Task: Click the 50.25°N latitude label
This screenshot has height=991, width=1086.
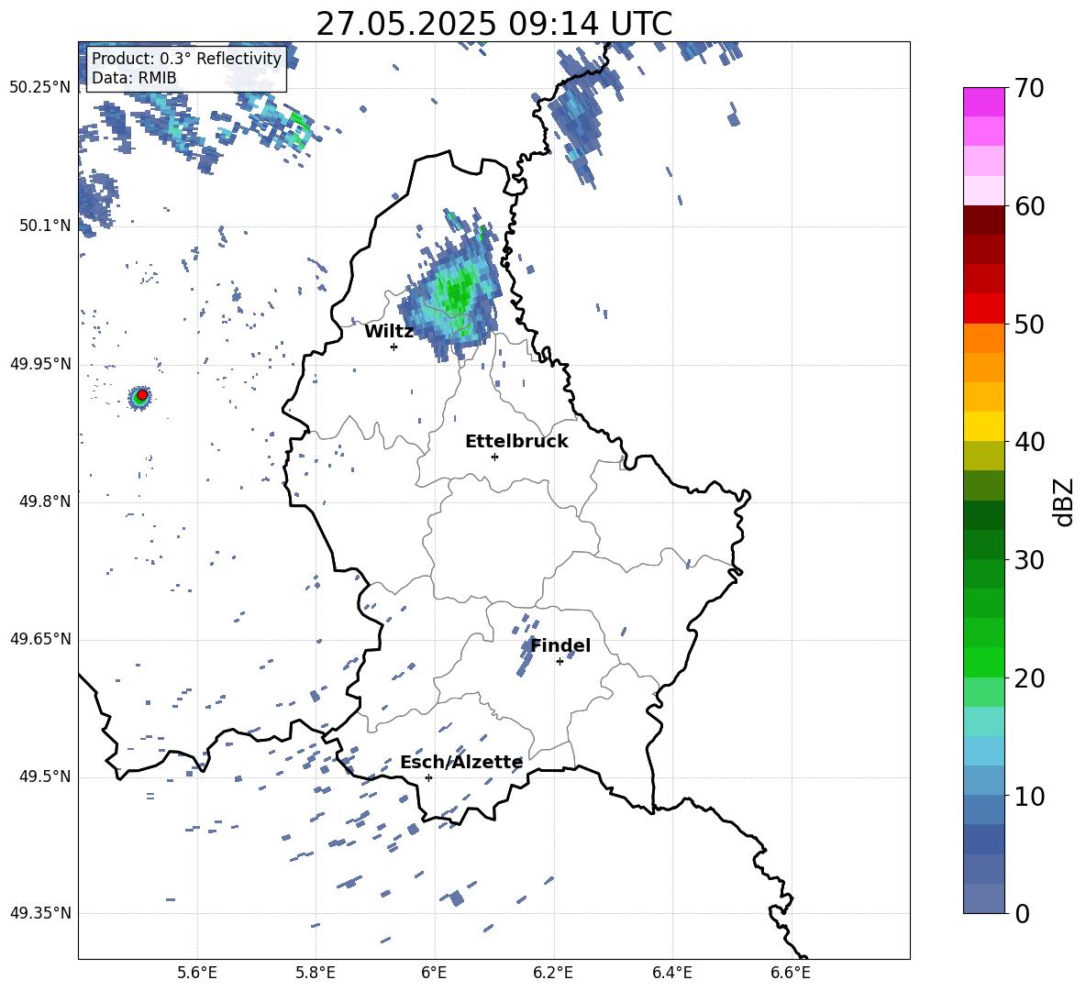Action: (40, 88)
